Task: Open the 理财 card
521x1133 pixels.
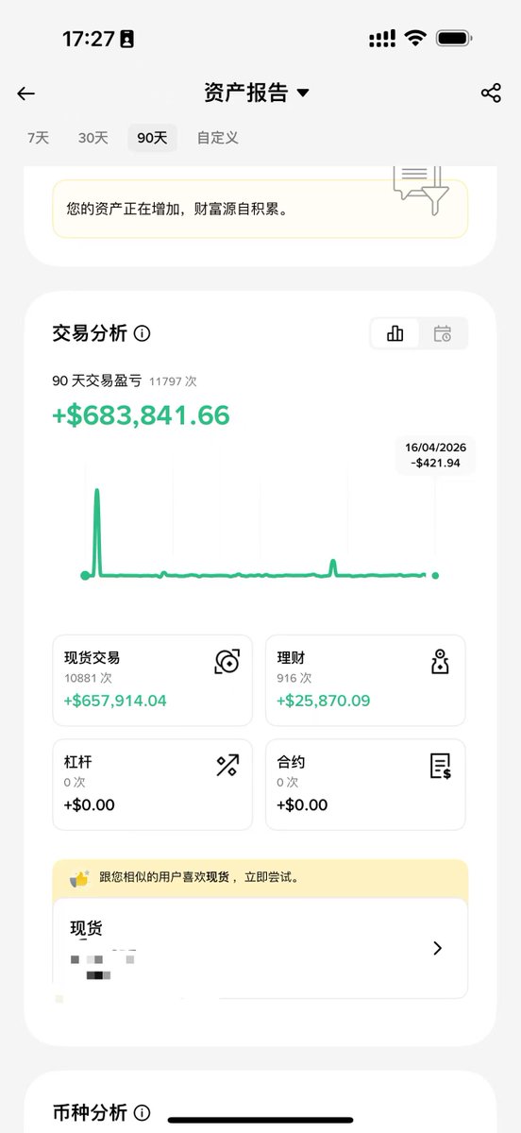Action: (x=365, y=680)
